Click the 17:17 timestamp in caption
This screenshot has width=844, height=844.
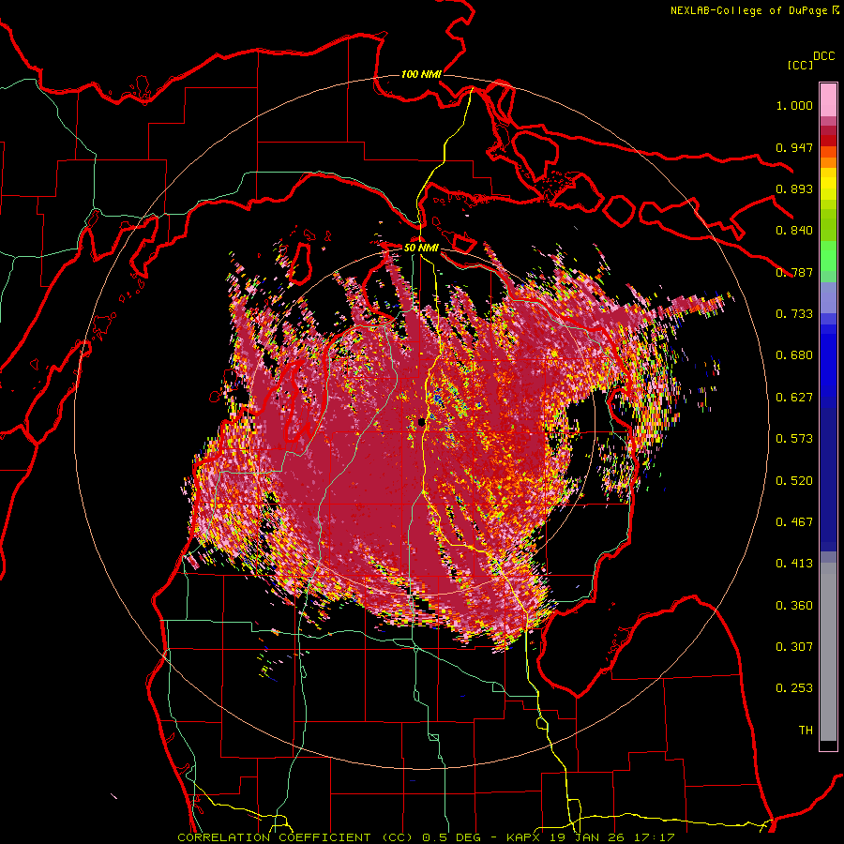click(x=653, y=837)
